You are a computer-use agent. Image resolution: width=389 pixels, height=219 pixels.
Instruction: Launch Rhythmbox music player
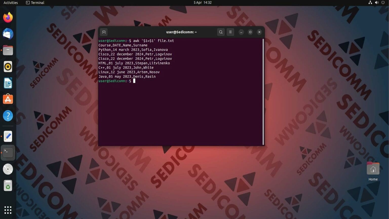(8, 67)
